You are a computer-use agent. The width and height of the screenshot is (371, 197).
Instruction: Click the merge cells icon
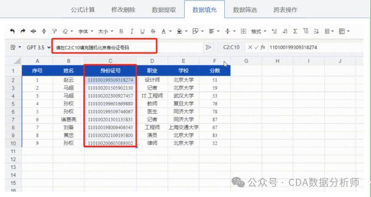click(x=243, y=31)
